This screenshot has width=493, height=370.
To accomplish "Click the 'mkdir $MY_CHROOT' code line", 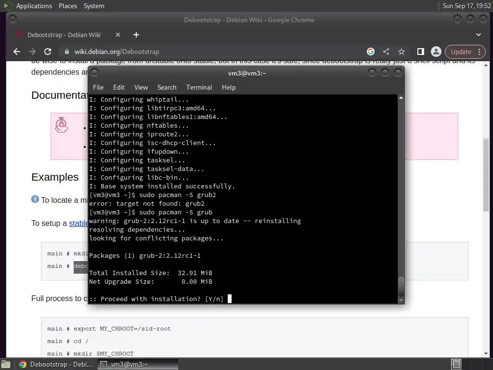I will [91, 354].
